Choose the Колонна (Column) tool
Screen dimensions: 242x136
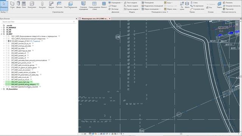click(42, 5)
